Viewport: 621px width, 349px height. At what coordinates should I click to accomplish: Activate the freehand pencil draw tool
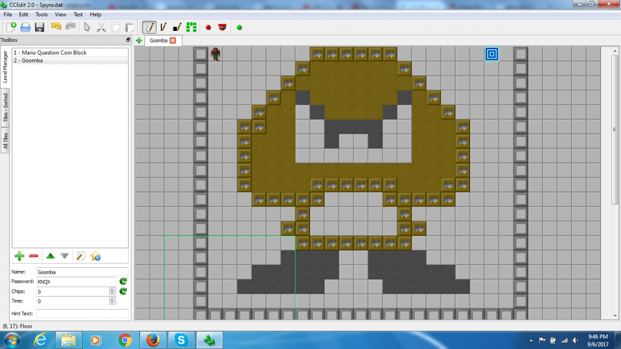tap(149, 27)
